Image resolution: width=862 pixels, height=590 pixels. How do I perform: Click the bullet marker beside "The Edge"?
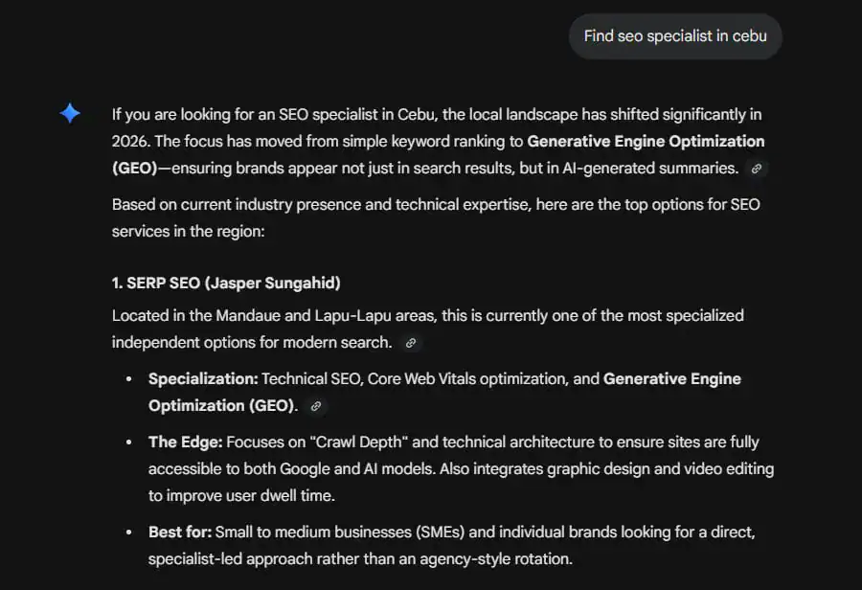[x=129, y=443]
